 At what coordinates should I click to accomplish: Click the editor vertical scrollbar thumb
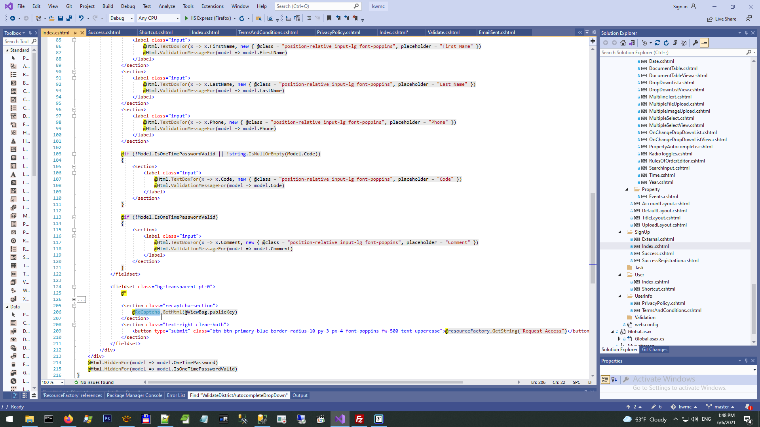(593, 237)
